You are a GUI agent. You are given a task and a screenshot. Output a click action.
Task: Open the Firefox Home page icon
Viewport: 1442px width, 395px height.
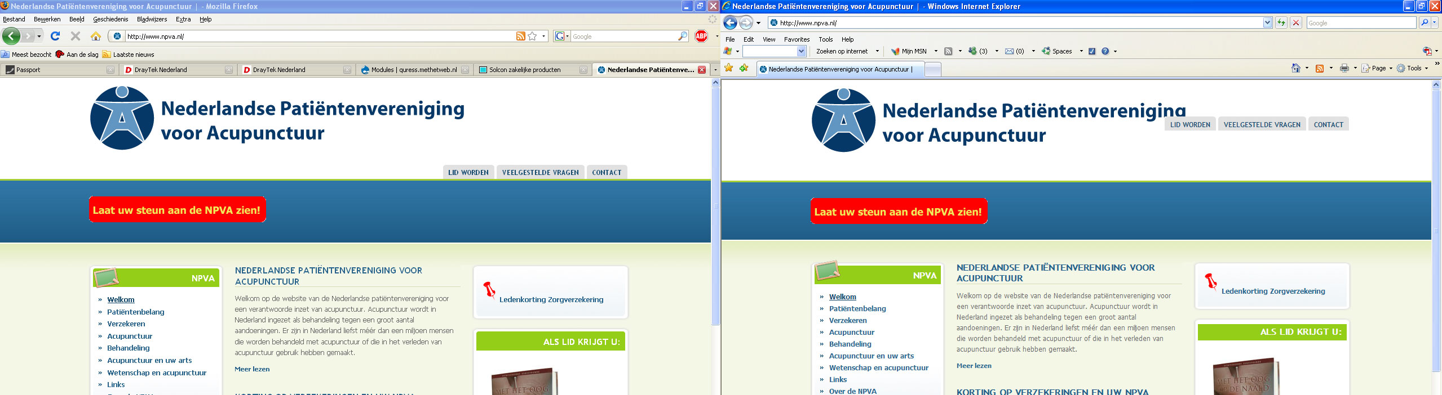(96, 36)
